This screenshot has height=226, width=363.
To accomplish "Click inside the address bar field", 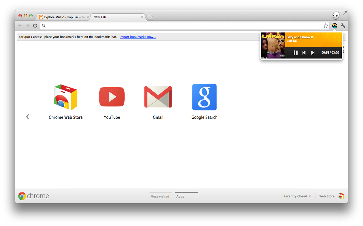I will (184, 26).
